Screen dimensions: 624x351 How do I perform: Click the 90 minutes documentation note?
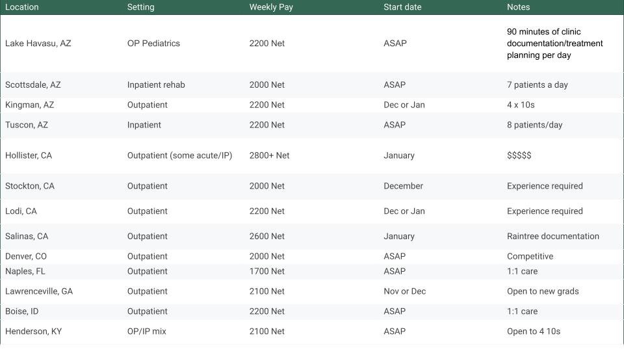tap(554, 44)
